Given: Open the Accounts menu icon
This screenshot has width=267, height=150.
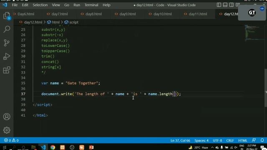Looking at the screenshot, I should coord(7,117).
